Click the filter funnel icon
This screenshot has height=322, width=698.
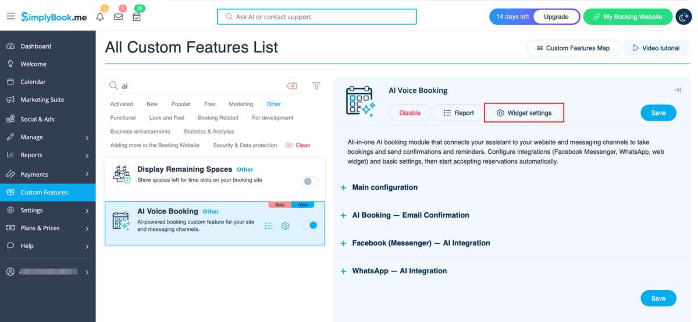[316, 86]
